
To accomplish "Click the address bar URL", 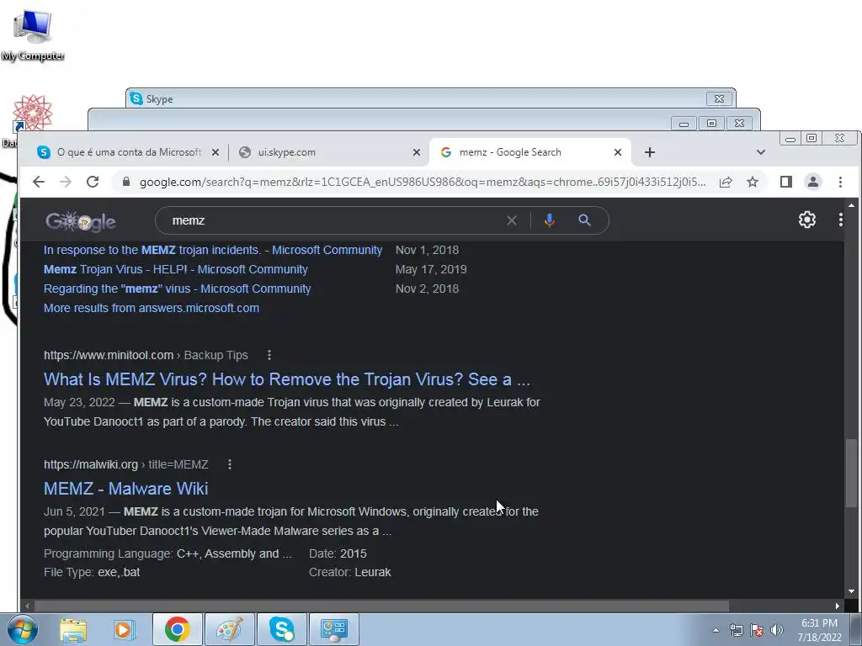I will point(423,182).
